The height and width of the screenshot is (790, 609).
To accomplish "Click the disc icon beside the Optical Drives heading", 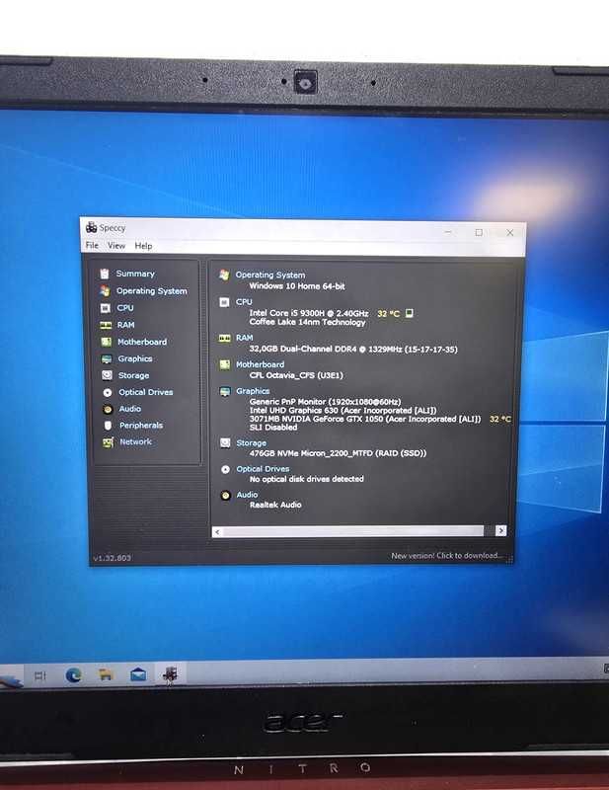I will coord(226,469).
